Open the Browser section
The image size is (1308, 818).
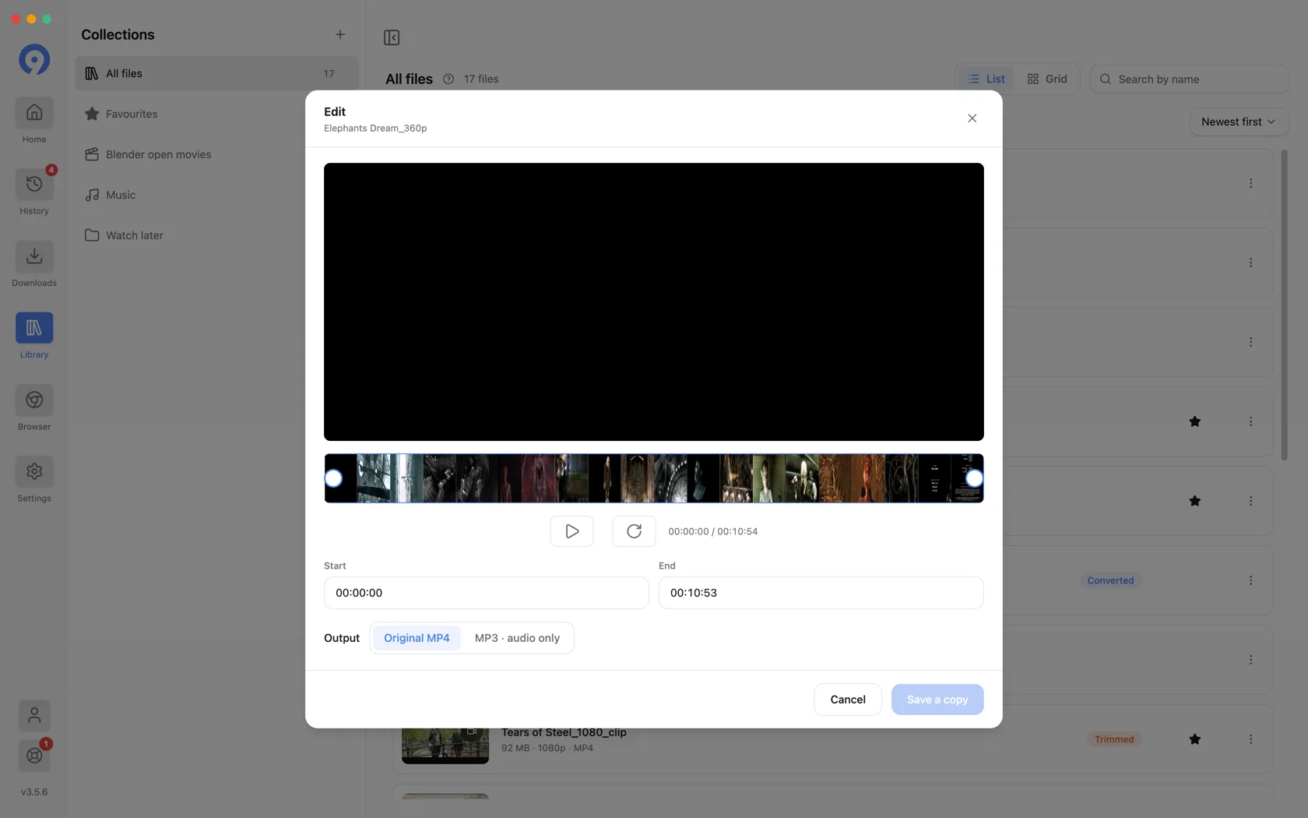34,407
